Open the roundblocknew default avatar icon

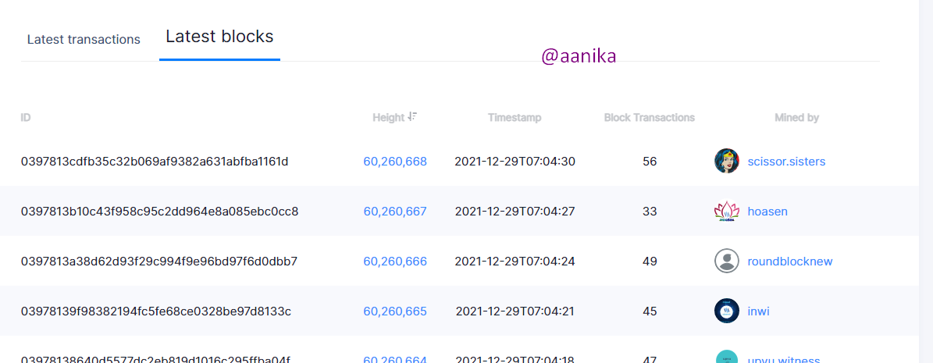click(x=727, y=262)
